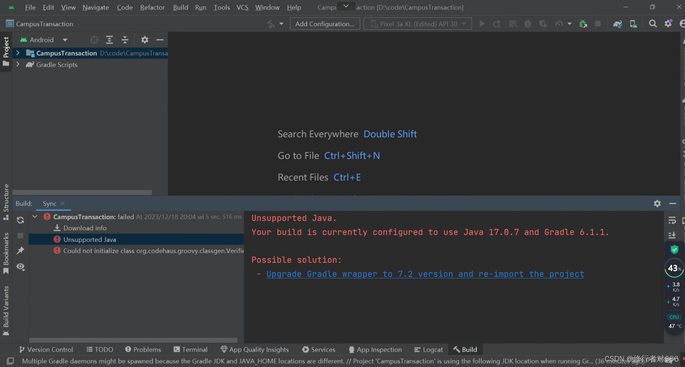
Task: Click the Settings gear with notification dot
Action: (x=668, y=24)
